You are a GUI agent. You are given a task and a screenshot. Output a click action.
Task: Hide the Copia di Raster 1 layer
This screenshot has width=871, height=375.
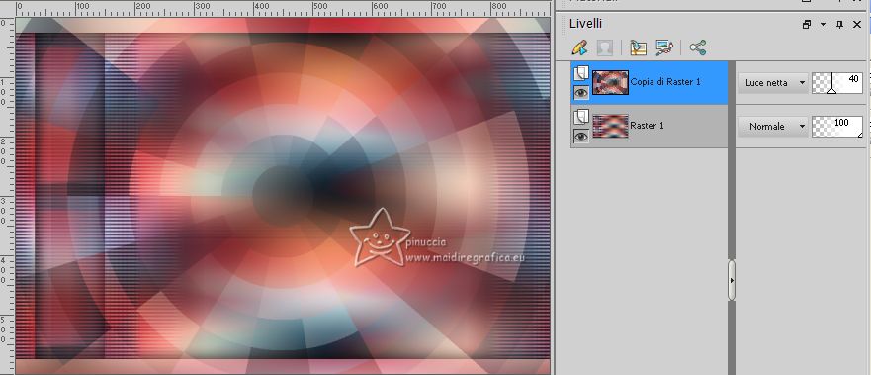581,93
